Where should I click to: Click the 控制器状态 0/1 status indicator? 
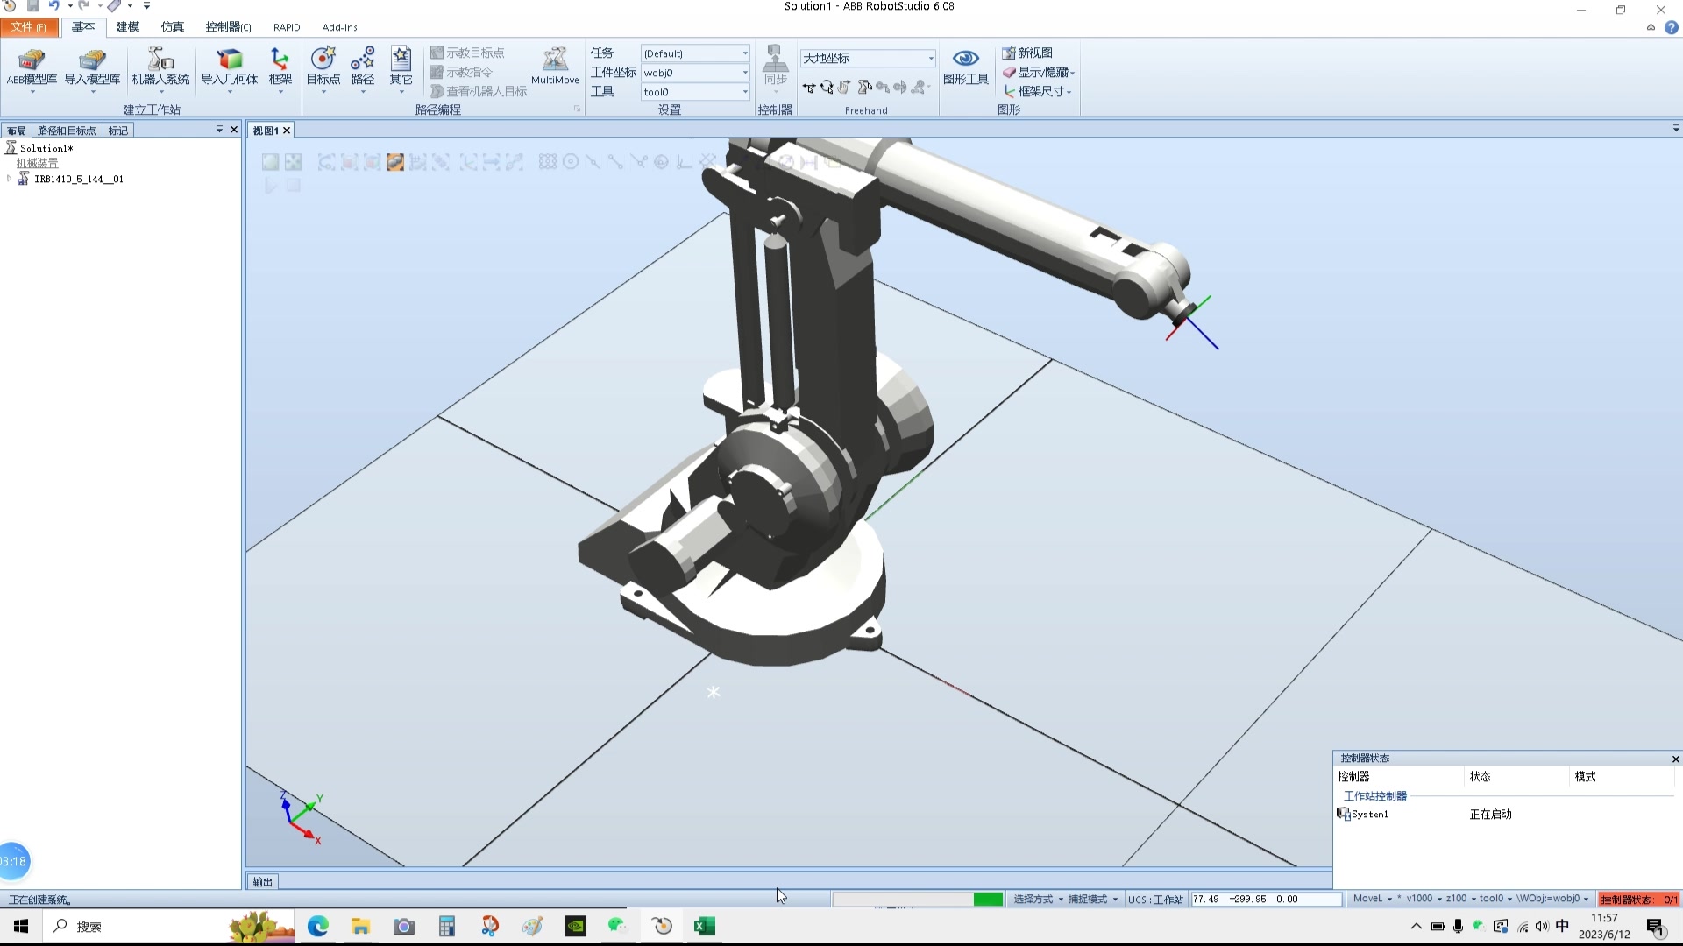coord(1639,900)
